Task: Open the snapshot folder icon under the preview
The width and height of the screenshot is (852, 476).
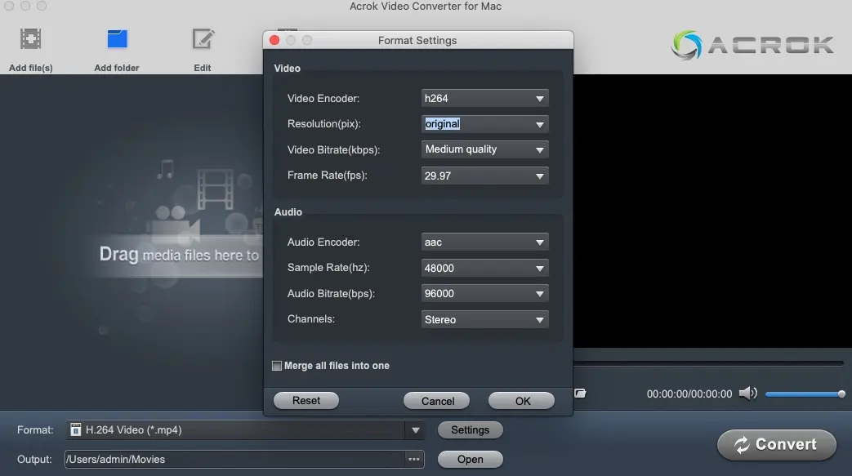Action: coord(580,394)
